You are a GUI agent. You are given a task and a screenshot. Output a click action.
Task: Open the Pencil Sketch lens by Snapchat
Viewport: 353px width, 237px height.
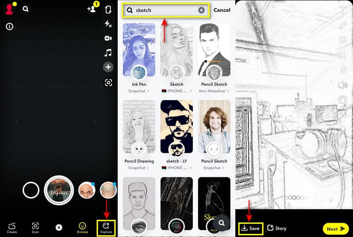(x=214, y=126)
